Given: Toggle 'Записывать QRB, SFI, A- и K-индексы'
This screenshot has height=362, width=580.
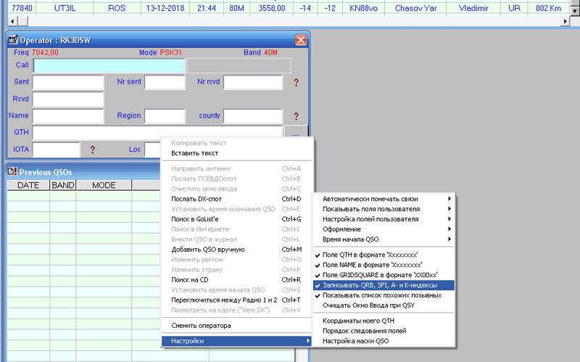Looking at the screenshot, I should pyautogui.click(x=383, y=285).
